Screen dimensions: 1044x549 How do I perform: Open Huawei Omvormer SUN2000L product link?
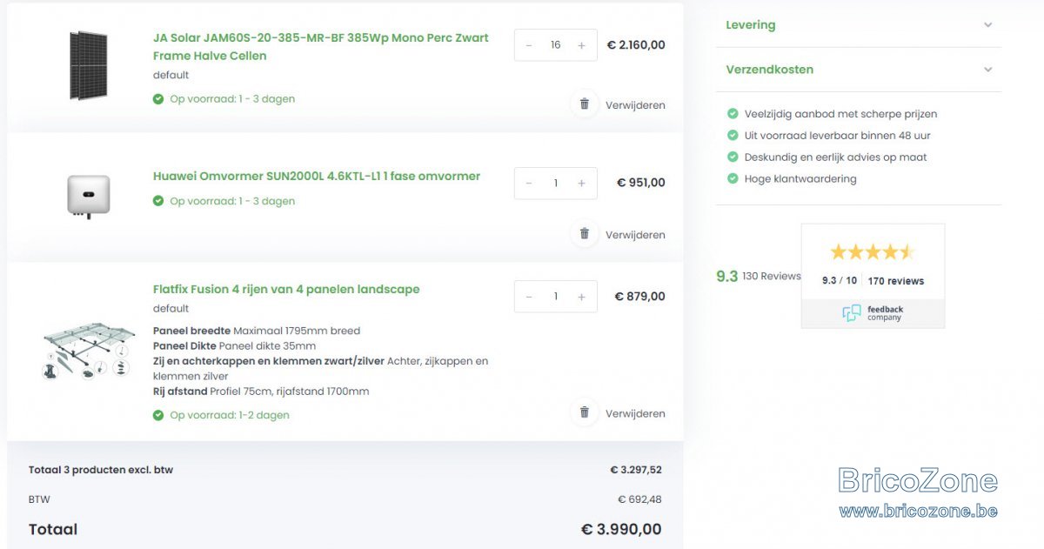[317, 176]
